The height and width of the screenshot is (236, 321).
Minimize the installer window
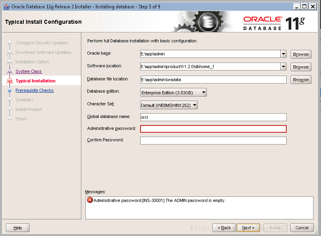click(297, 7)
